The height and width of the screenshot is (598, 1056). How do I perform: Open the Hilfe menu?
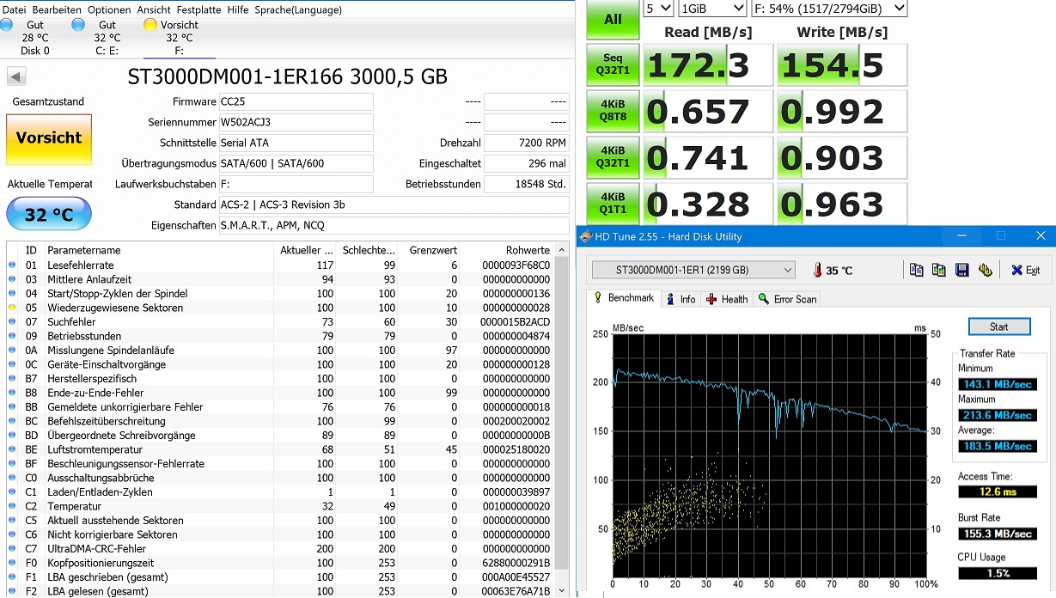pyautogui.click(x=238, y=9)
